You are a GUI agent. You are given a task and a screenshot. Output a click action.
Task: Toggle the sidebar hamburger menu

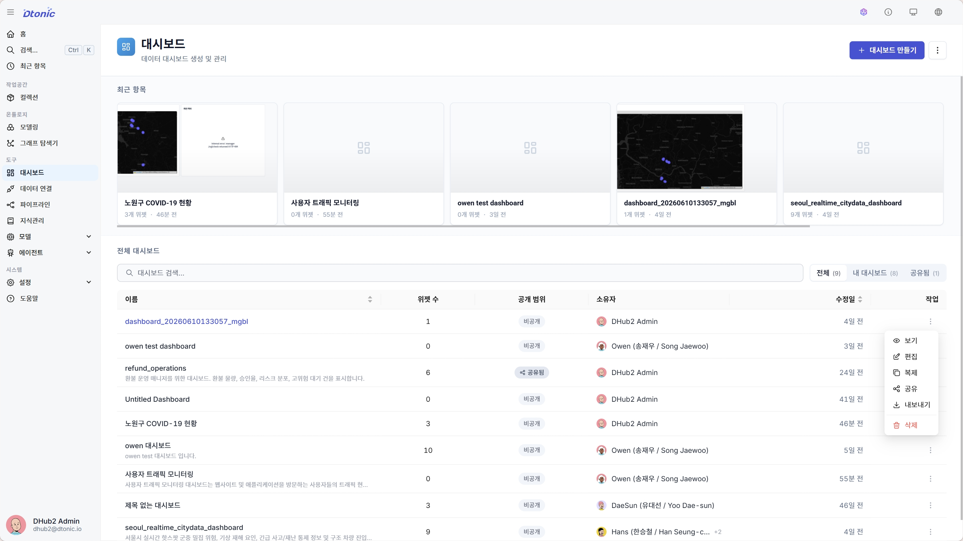pos(10,12)
